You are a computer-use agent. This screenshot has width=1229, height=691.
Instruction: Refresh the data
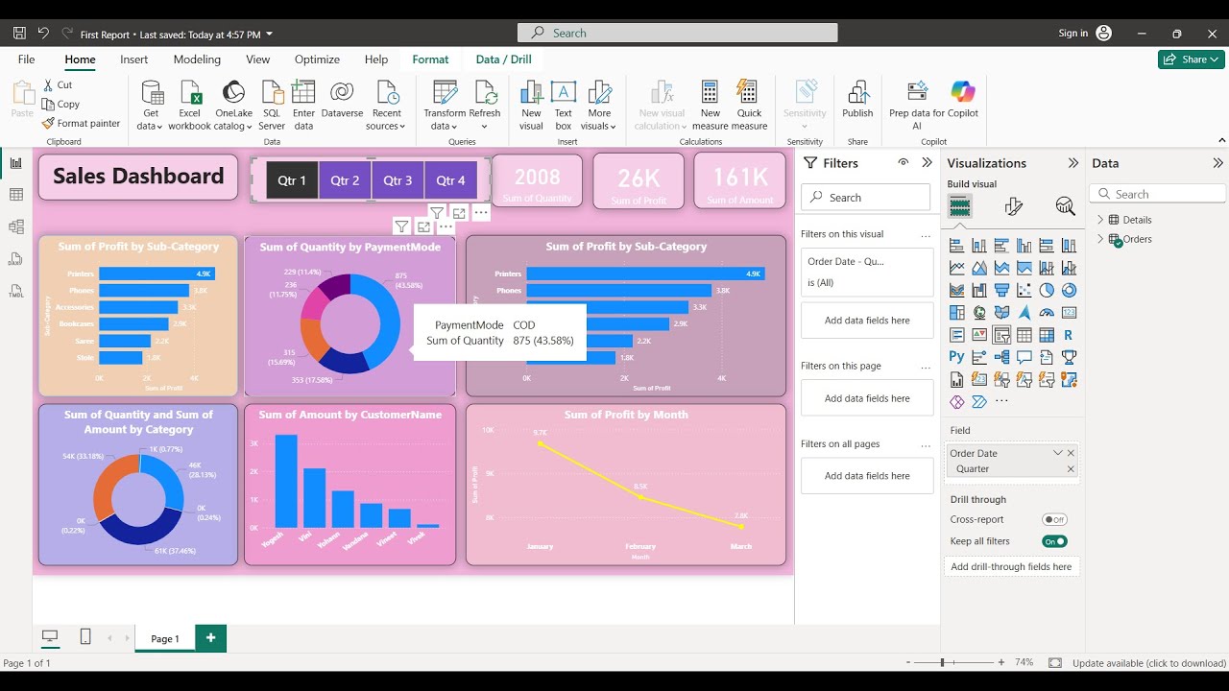coord(485,106)
